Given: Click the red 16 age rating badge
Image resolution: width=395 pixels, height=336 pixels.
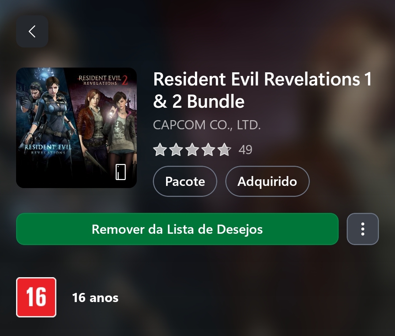Looking at the screenshot, I should click(x=36, y=297).
